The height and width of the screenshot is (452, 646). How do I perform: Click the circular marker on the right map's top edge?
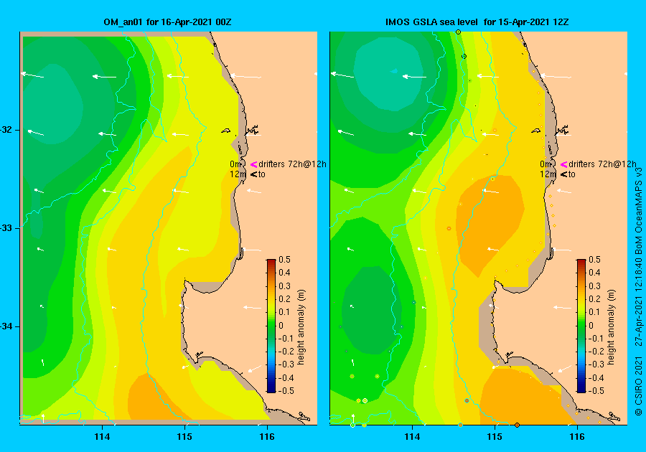click(x=458, y=32)
